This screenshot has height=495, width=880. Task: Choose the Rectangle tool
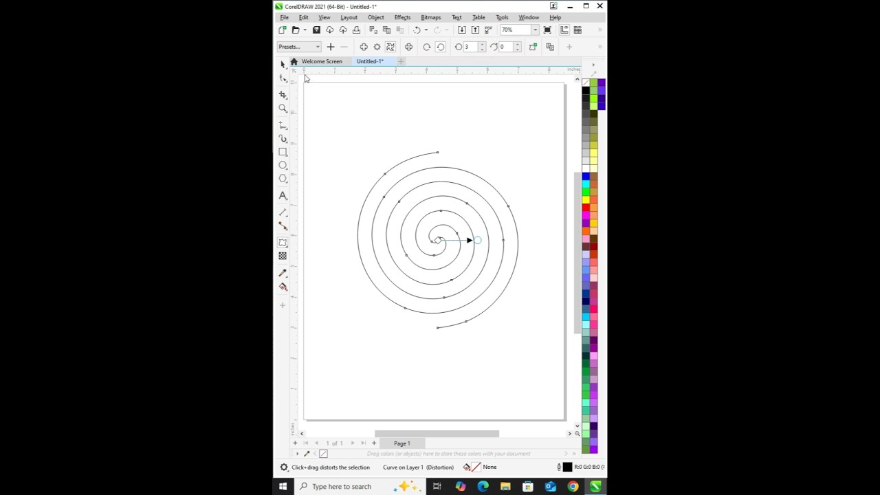pos(283,152)
